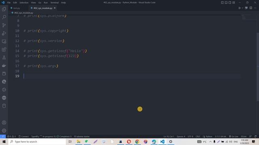This screenshot has height=145, width=259.
Task: Open Opera browser from taskbar
Action: (129, 141)
